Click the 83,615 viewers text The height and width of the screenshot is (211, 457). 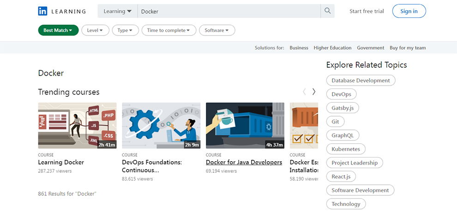pyautogui.click(x=137, y=179)
